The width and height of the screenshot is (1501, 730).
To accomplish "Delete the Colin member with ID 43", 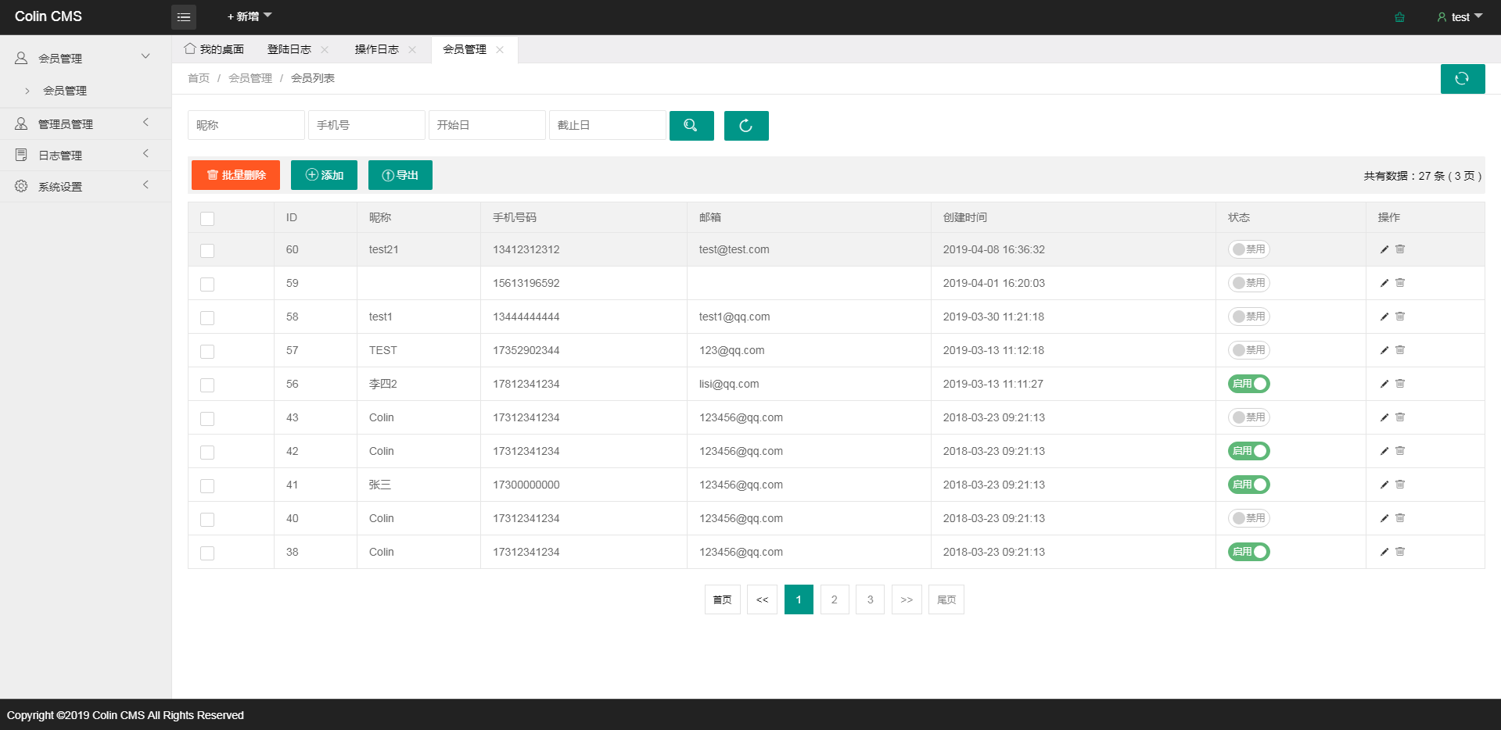I will coord(1400,417).
